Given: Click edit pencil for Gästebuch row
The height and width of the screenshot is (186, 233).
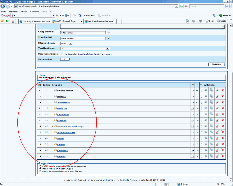Looking at the screenshot, I should click(217, 150).
